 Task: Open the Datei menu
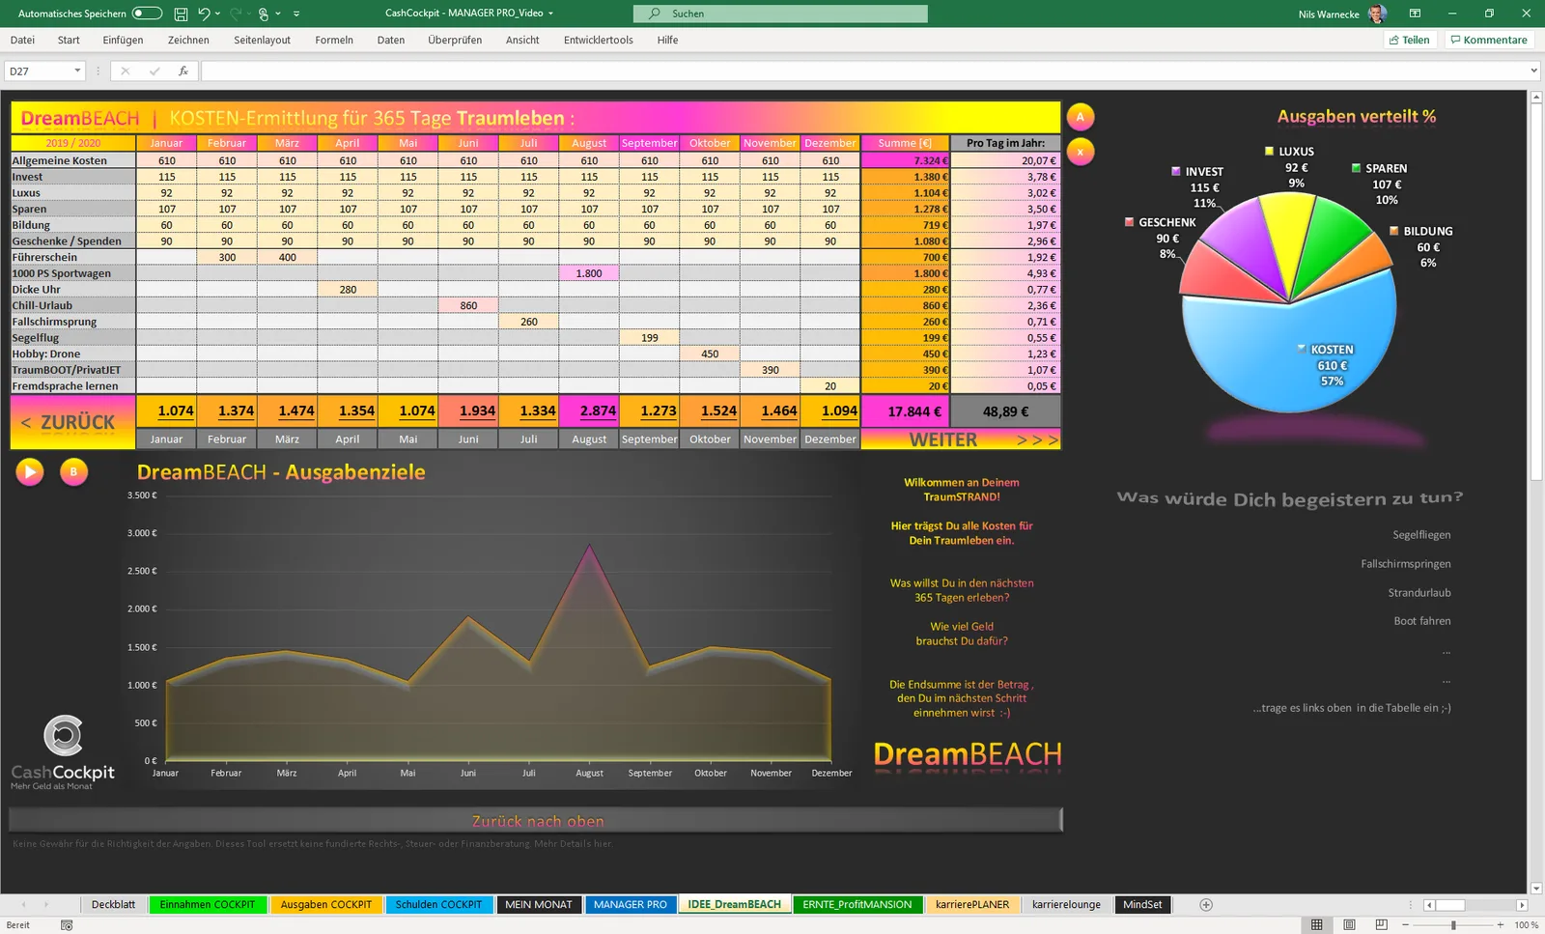(x=22, y=40)
